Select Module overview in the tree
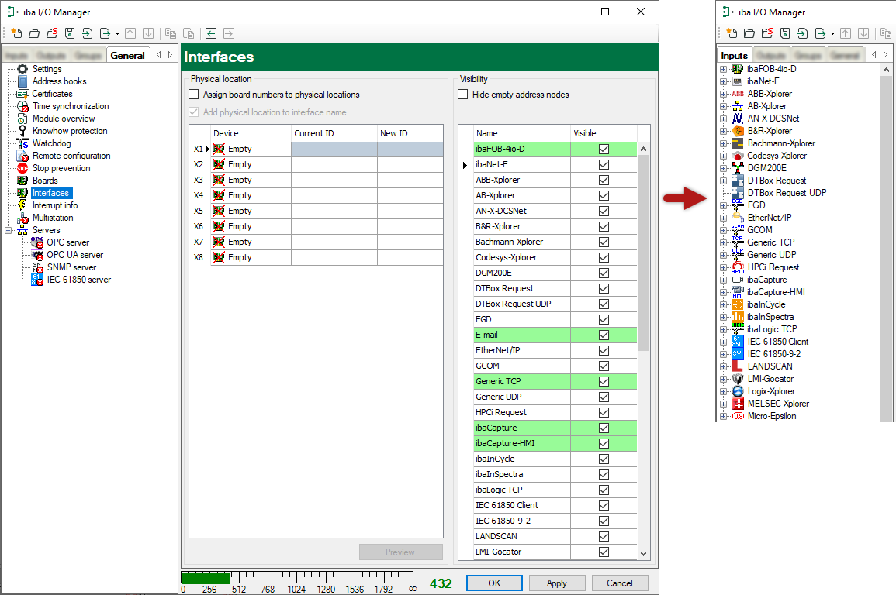The height and width of the screenshot is (595, 896). [x=64, y=119]
